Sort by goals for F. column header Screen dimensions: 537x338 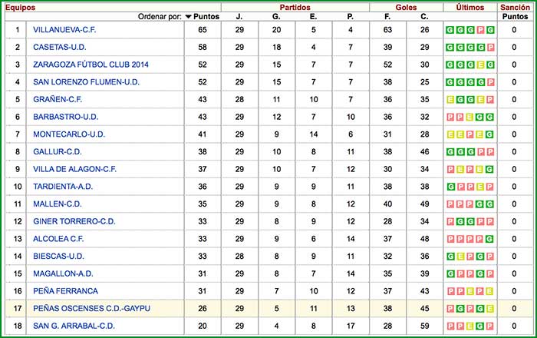coord(388,16)
